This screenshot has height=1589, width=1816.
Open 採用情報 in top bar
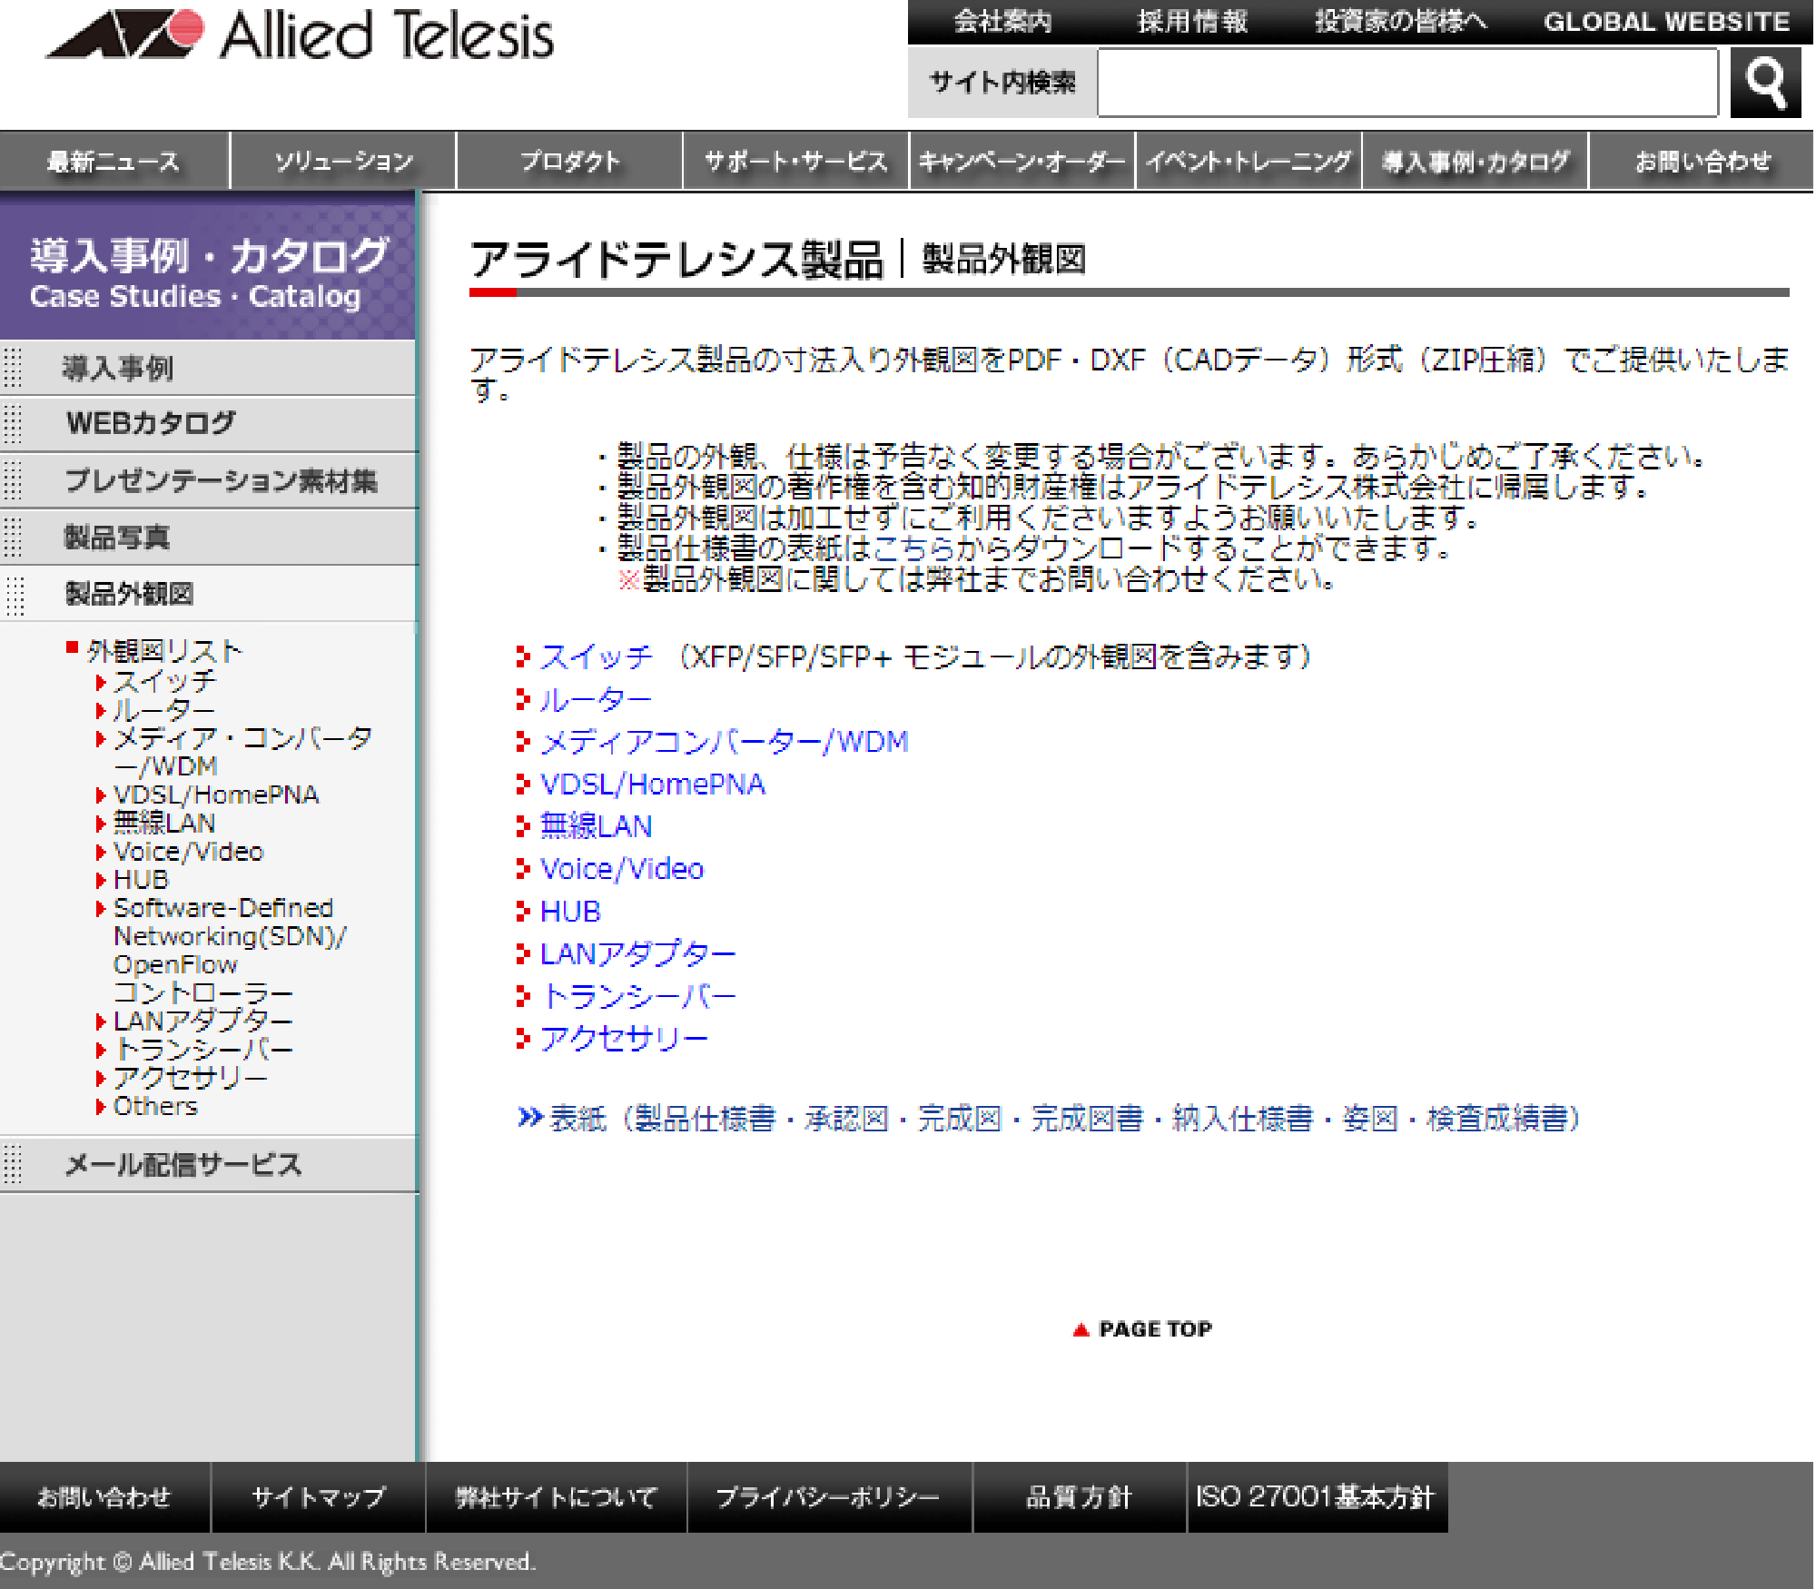pos(1192,21)
